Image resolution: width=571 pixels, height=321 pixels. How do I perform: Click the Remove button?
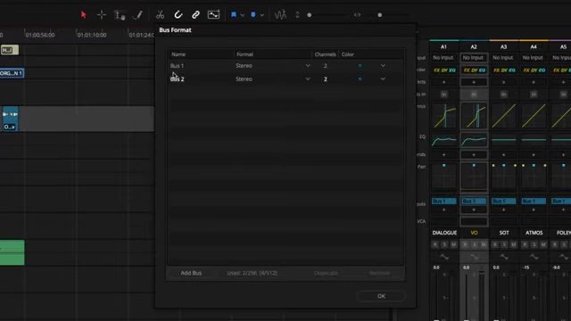point(379,273)
